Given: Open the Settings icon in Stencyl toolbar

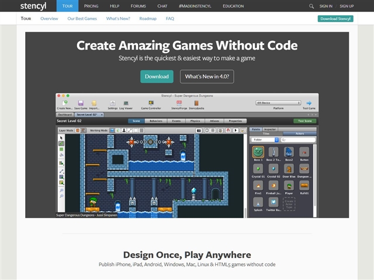Looking at the screenshot, I should (x=113, y=103).
